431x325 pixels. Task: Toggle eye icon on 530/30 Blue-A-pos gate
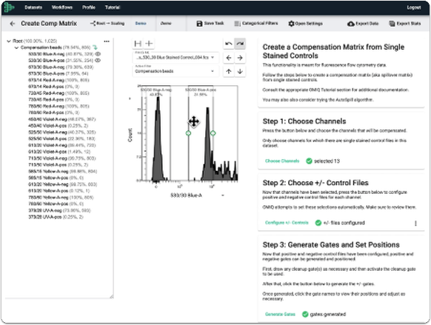click(x=98, y=60)
